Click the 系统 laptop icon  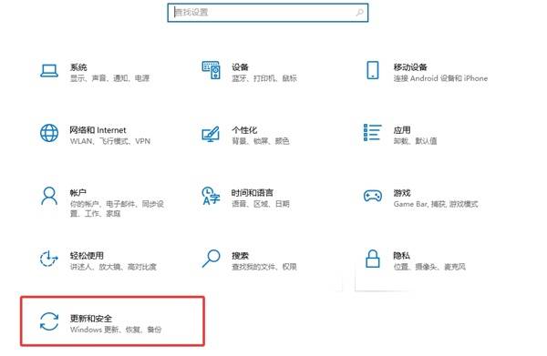point(49,71)
